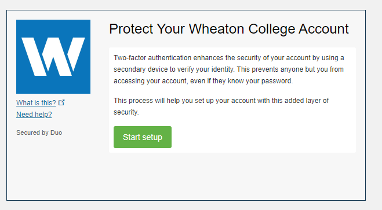Open the What is this? link
The image size is (382, 210).
pyautogui.click(x=36, y=103)
